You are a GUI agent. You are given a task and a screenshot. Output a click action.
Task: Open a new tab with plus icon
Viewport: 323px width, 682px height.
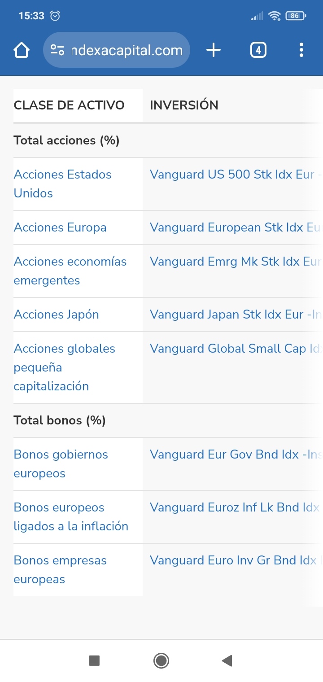pos(214,50)
